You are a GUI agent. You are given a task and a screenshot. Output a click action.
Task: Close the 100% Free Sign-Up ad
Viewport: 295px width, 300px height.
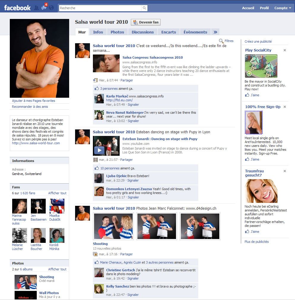(285, 107)
